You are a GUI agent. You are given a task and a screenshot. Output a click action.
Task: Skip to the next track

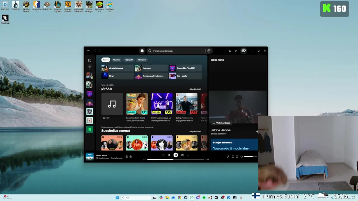[x=182, y=155]
